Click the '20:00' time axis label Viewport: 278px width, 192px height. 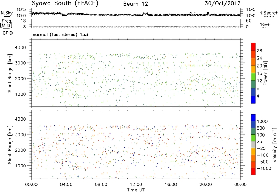(x=205, y=185)
